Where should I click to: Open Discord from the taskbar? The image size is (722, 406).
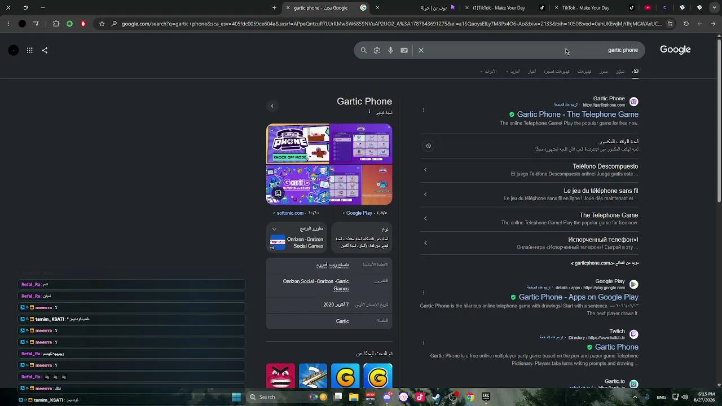(387, 397)
